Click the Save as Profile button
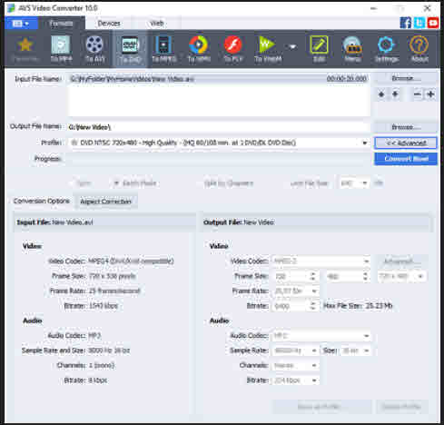 click(322, 407)
